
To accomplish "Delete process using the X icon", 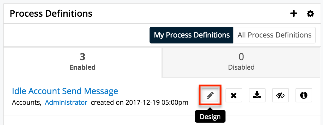I will click(234, 95).
